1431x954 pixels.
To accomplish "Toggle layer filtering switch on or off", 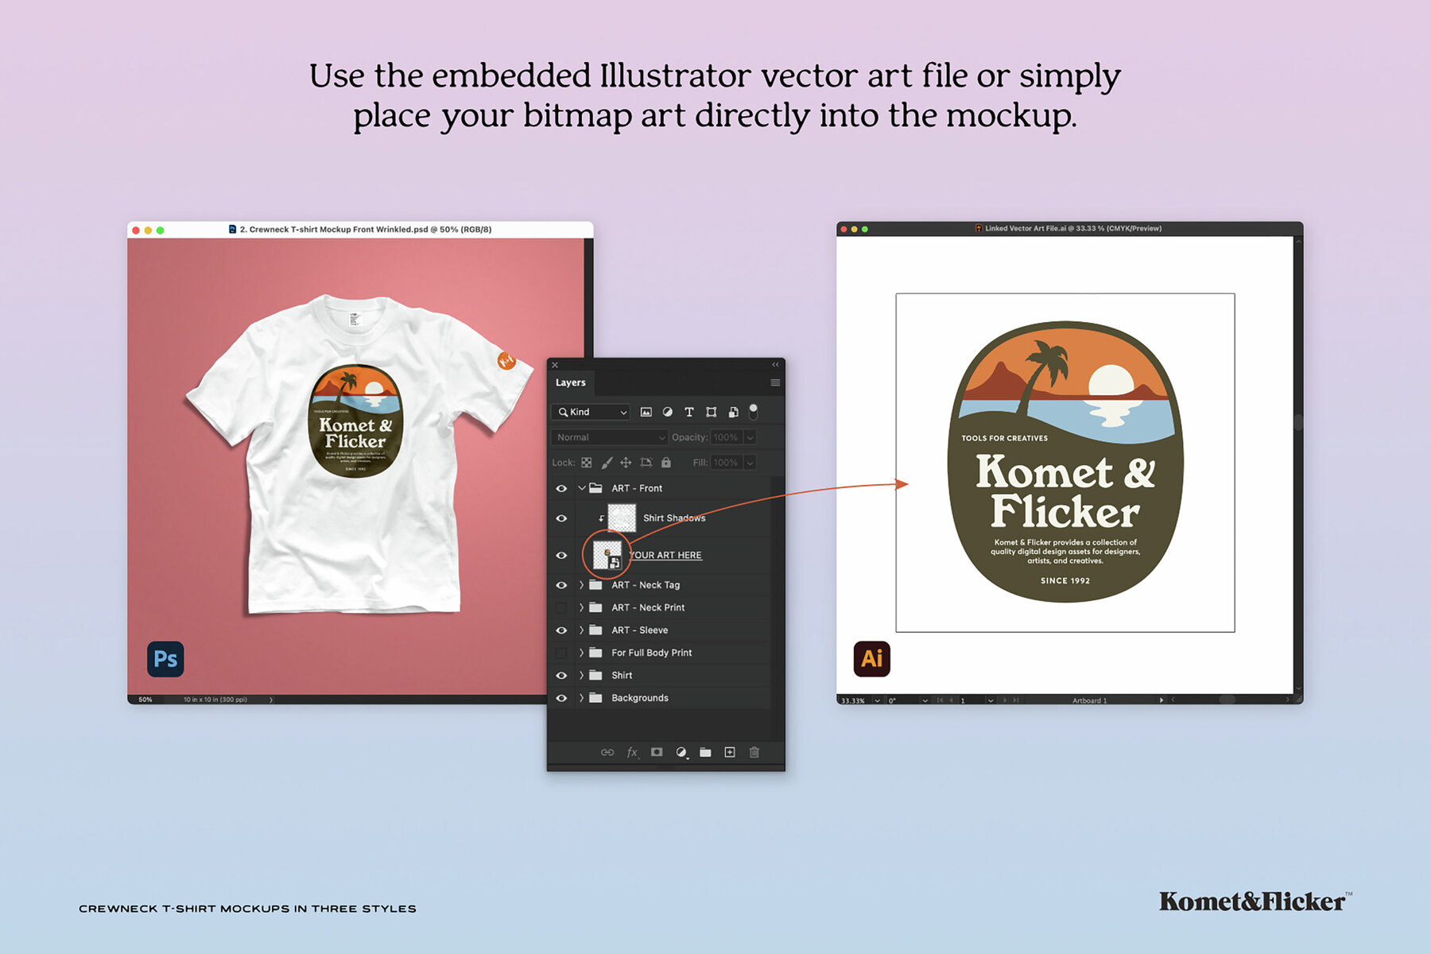I will [753, 412].
